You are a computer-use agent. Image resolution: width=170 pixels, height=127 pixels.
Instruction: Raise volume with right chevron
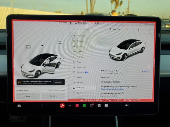(133, 105)
